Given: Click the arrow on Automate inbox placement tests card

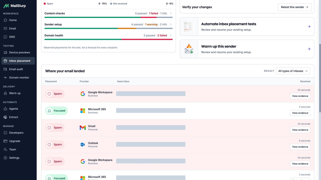Looking at the screenshot, I should click(x=309, y=27).
